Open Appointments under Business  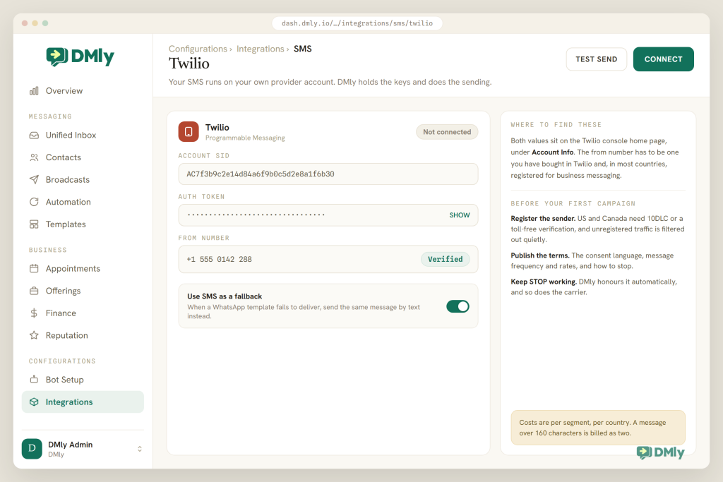click(x=83, y=269)
